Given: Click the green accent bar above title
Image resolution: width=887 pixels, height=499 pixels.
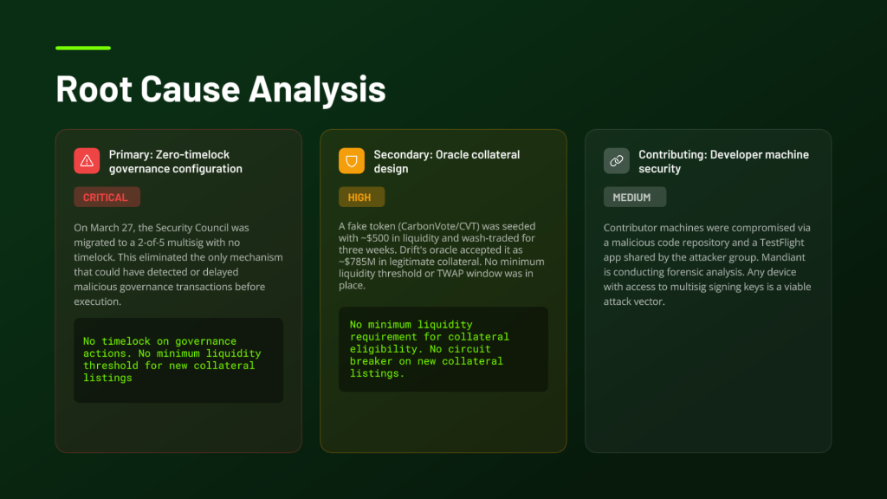Looking at the screenshot, I should click(83, 48).
